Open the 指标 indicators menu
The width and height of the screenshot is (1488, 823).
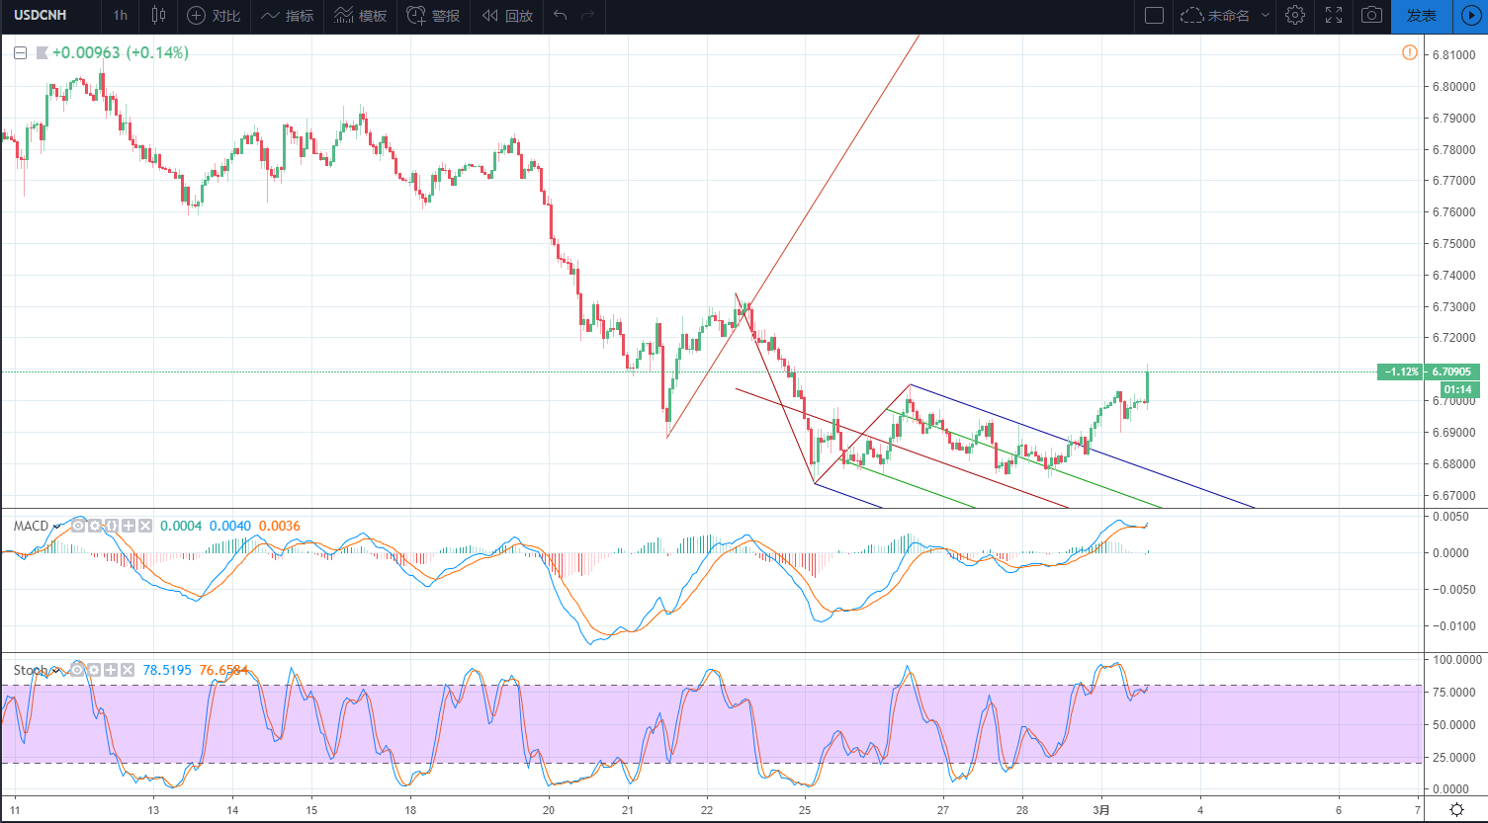point(288,16)
